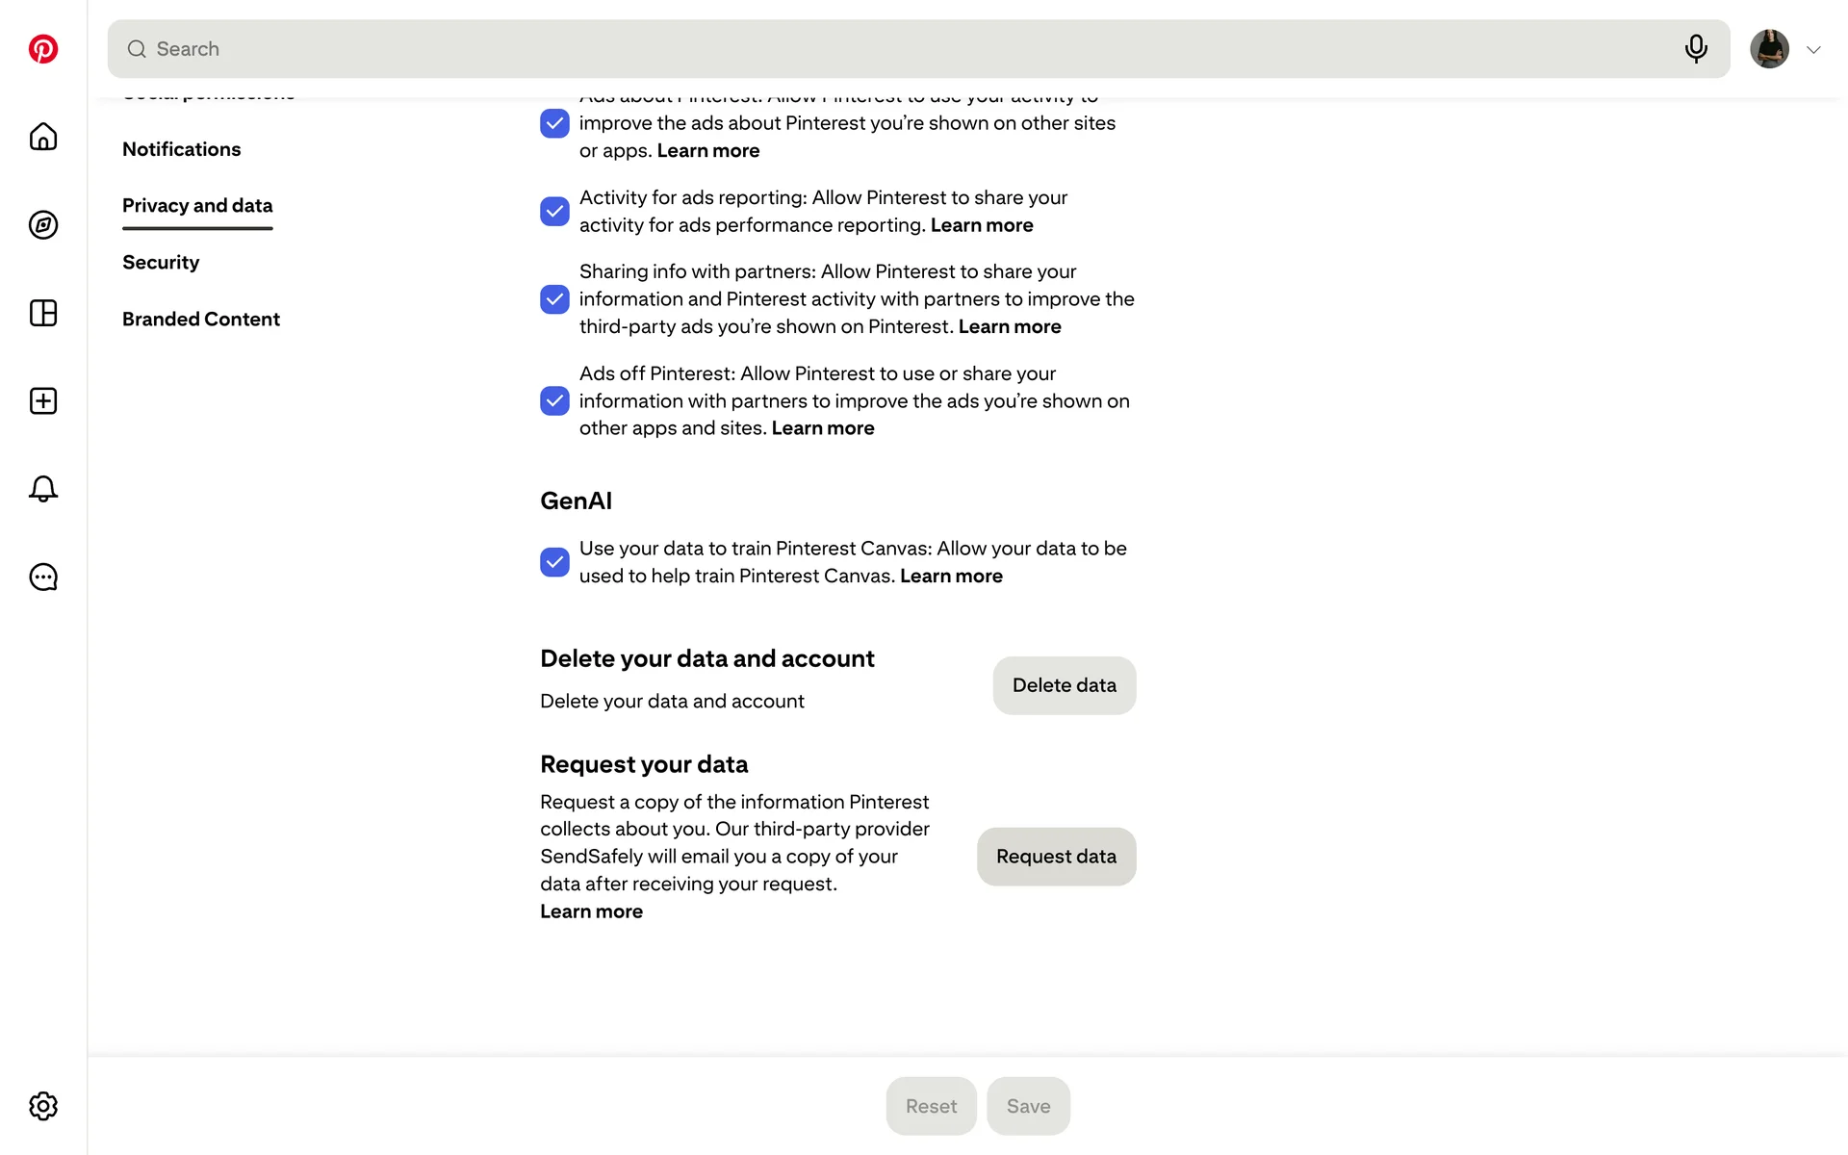1848x1155 pixels.
Task: Go to Home feed icon
Action: click(x=43, y=137)
